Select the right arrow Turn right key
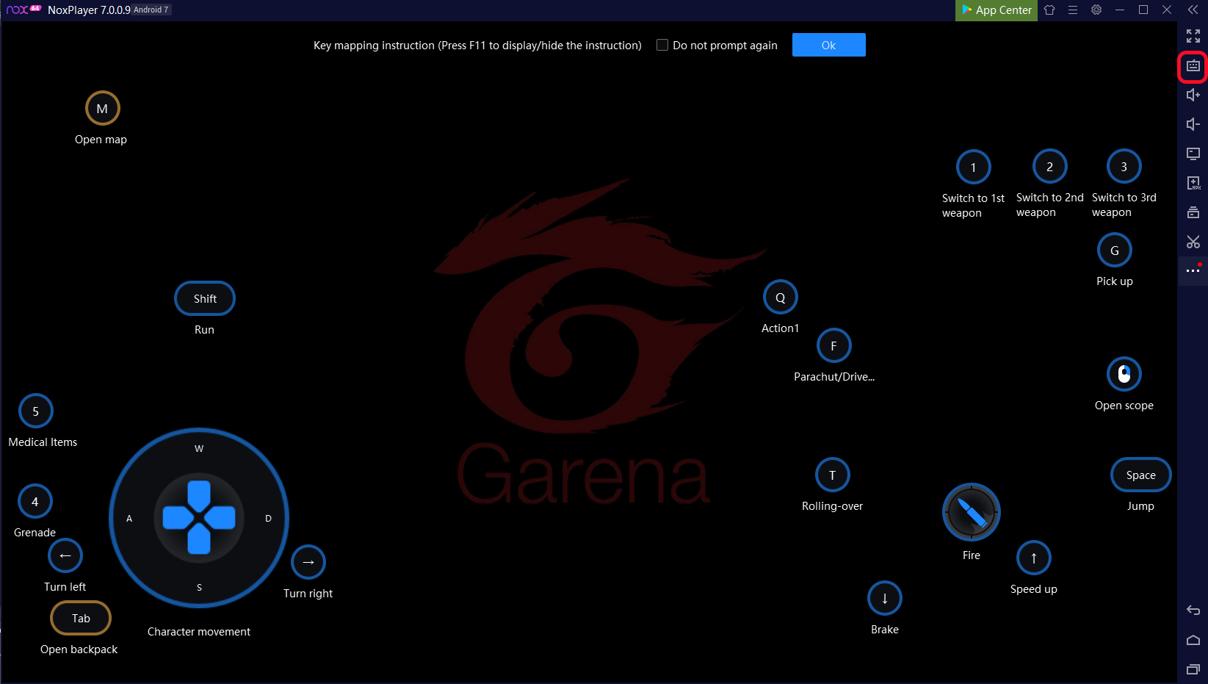This screenshot has width=1208, height=684. coord(308,563)
